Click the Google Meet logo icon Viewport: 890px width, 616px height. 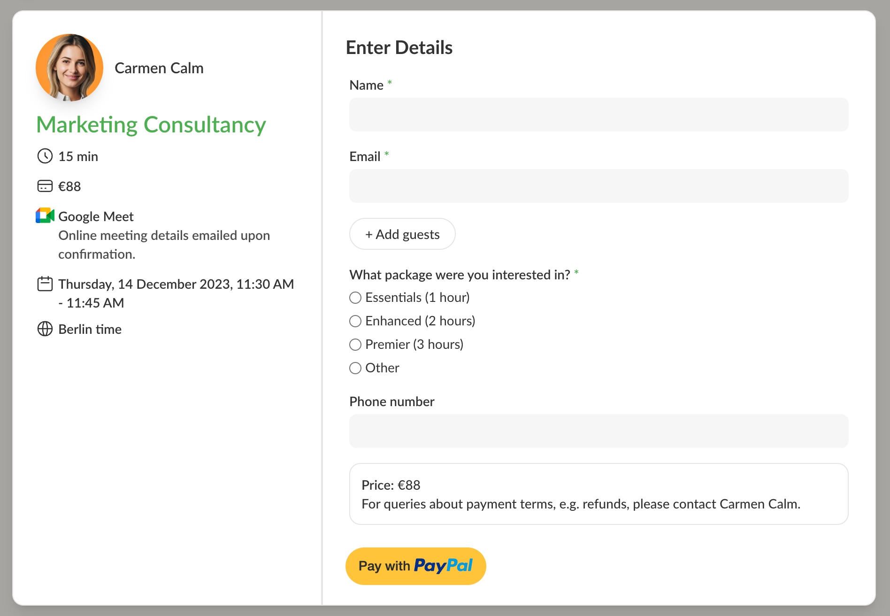tap(45, 216)
